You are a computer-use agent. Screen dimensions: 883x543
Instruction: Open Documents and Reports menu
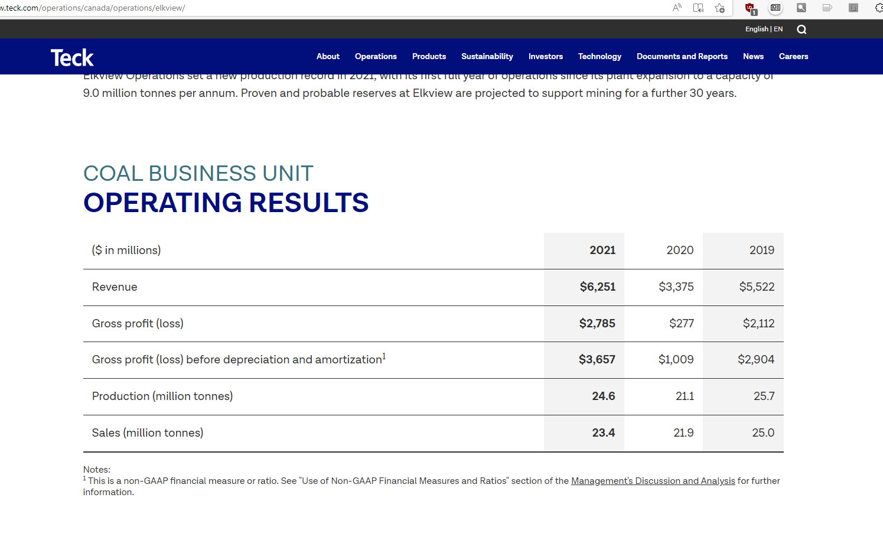click(682, 56)
